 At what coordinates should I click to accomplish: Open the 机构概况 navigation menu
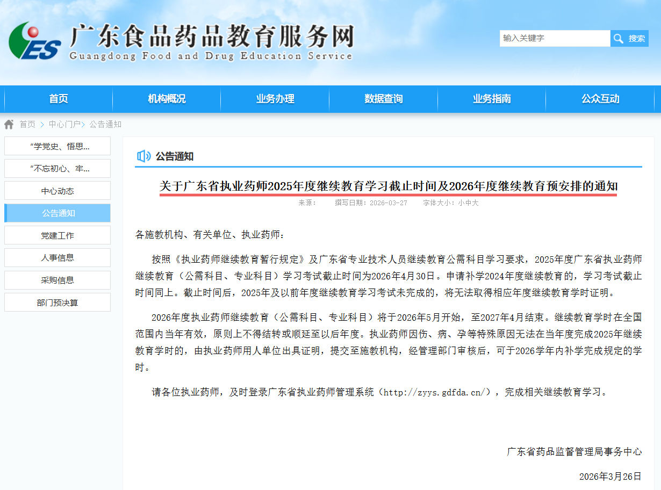click(x=167, y=99)
